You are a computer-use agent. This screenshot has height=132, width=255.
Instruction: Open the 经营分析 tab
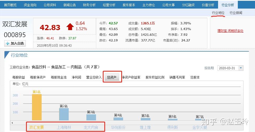coord(109,5)
